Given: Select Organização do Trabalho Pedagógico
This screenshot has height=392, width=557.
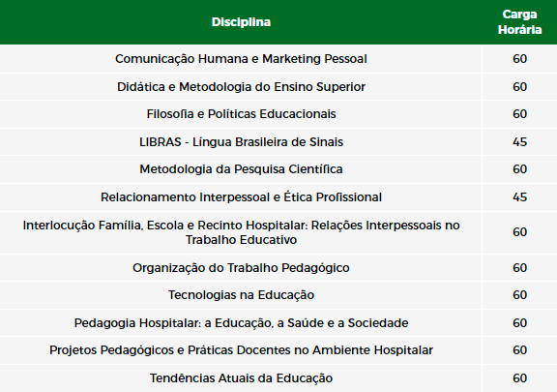Looking at the screenshot, I should 241,268.
